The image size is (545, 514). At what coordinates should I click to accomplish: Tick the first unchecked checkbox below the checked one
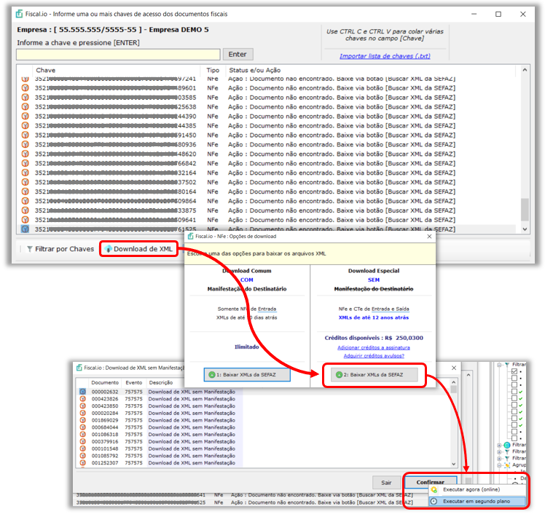click(x=514, y=378)
